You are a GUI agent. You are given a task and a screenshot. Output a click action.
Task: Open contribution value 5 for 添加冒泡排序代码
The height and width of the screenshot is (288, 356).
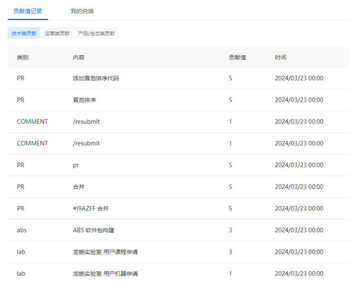pyautogui.click(x=230, y=78)
